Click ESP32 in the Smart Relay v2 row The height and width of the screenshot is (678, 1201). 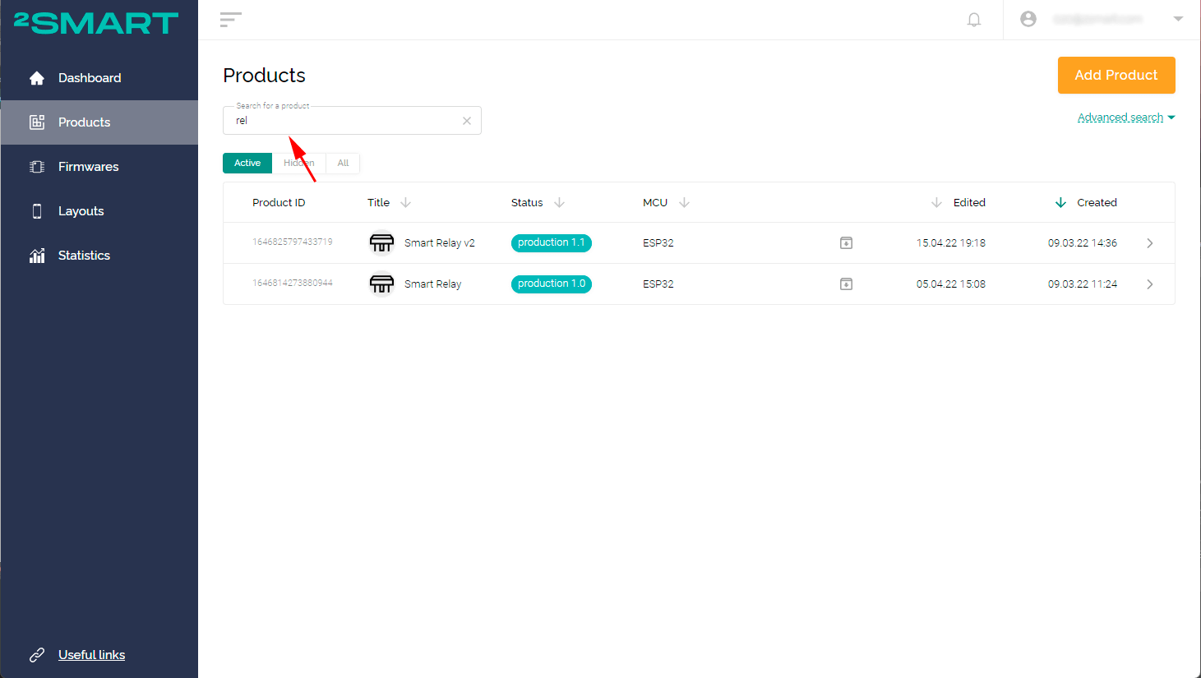pyautogui.click(x=658, y=243)
